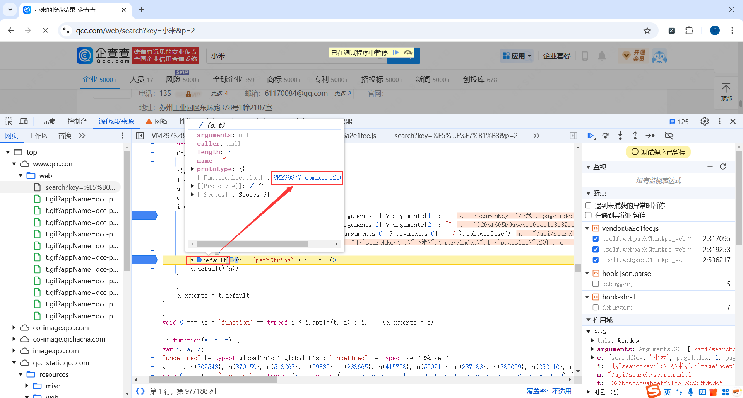Image resolution: width=743 pixels, height=398 pixels.
Task: Click the inspect element picker icon
Action: [9, 121]
